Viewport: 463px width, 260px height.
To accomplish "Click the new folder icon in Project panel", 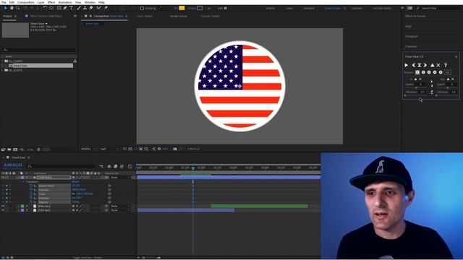I will tap(9, 149).
